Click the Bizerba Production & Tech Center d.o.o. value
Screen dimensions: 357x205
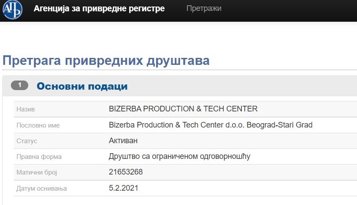(x=210, y=125)
